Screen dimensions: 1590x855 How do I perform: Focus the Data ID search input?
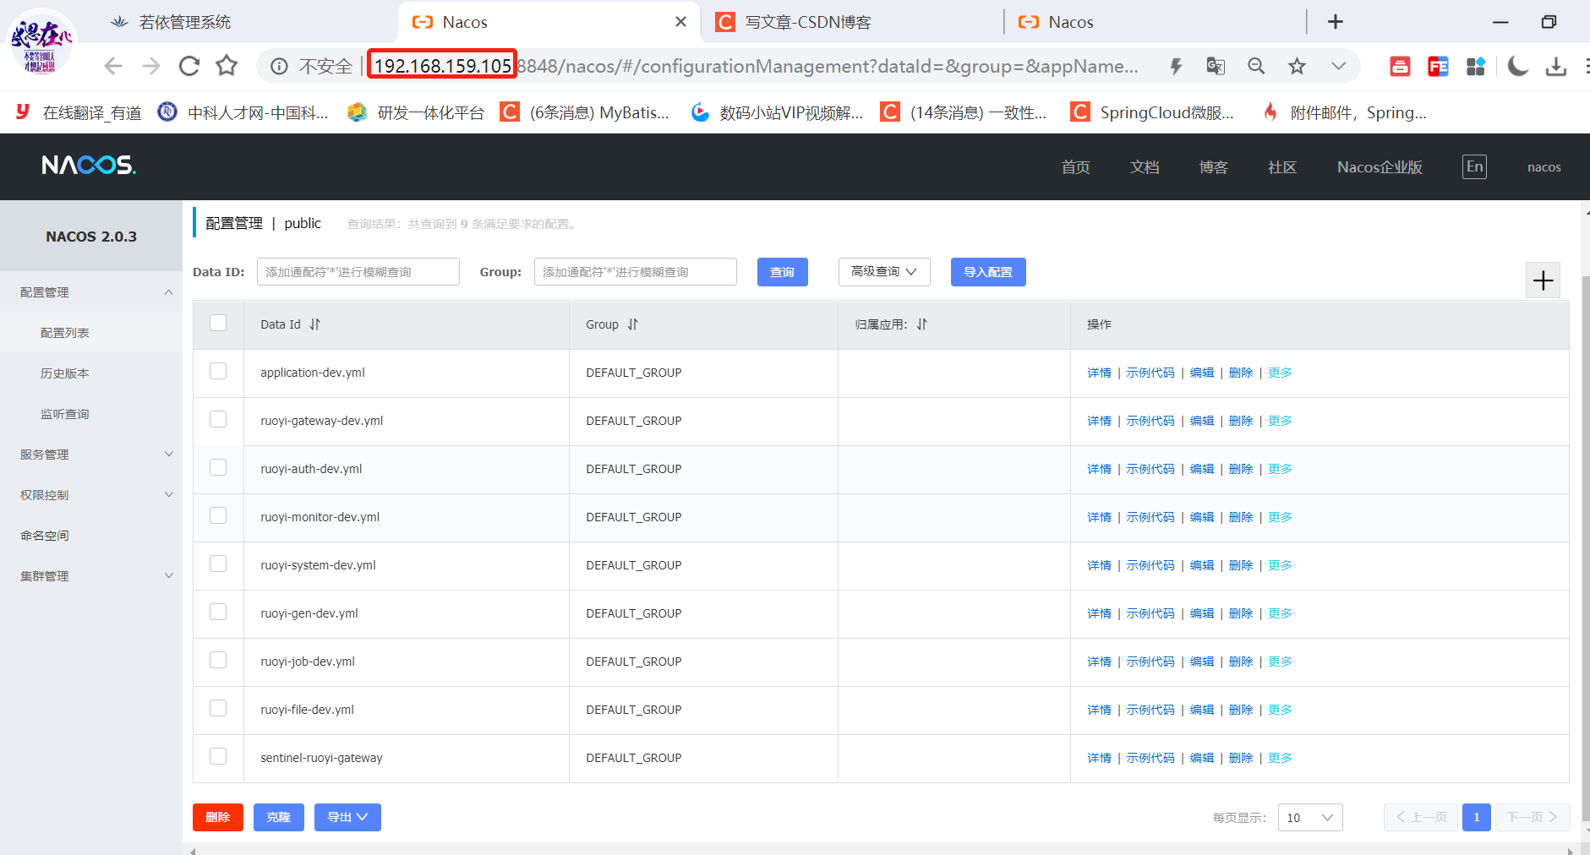coord(358,272)
